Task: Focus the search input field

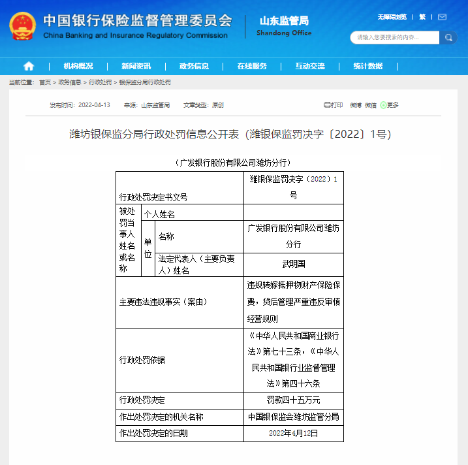Action: point(395,37)
